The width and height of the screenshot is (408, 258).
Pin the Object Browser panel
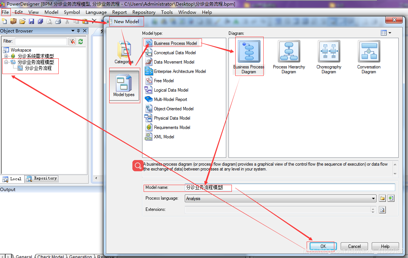coord(78,31)
